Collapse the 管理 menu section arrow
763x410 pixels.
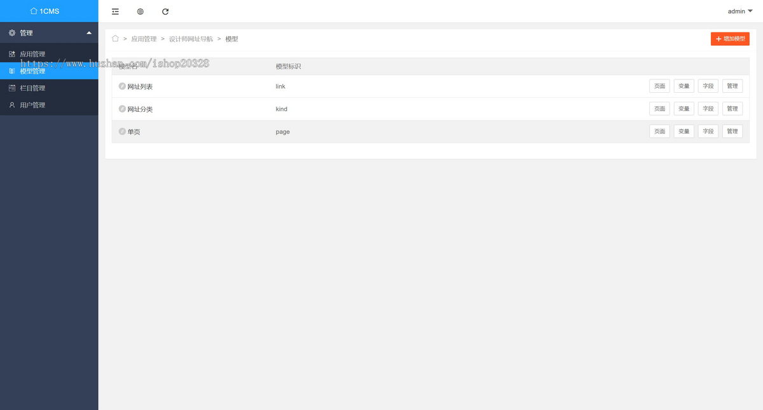click(x=89, y=32)
